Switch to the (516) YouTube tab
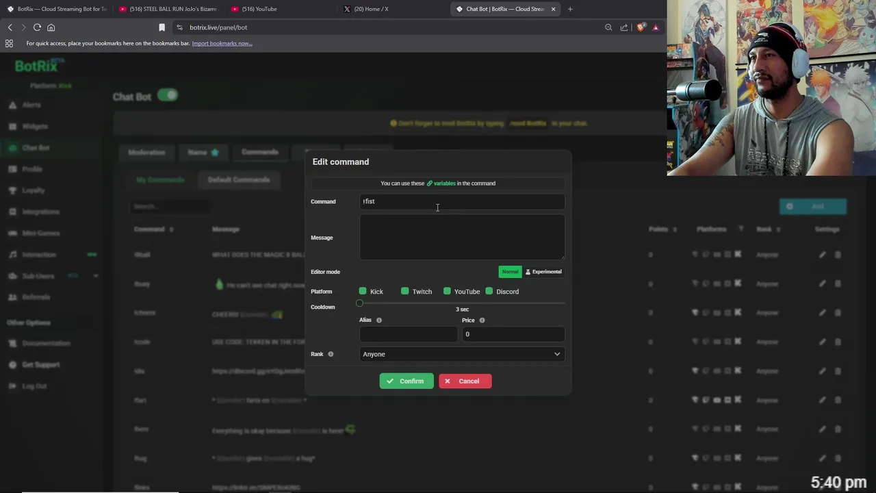The height and width of the screenshot is (493, 876). [x=281, y=9]
